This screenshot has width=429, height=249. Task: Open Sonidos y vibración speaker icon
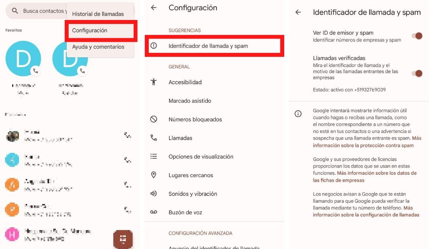[x=154, y=194]
